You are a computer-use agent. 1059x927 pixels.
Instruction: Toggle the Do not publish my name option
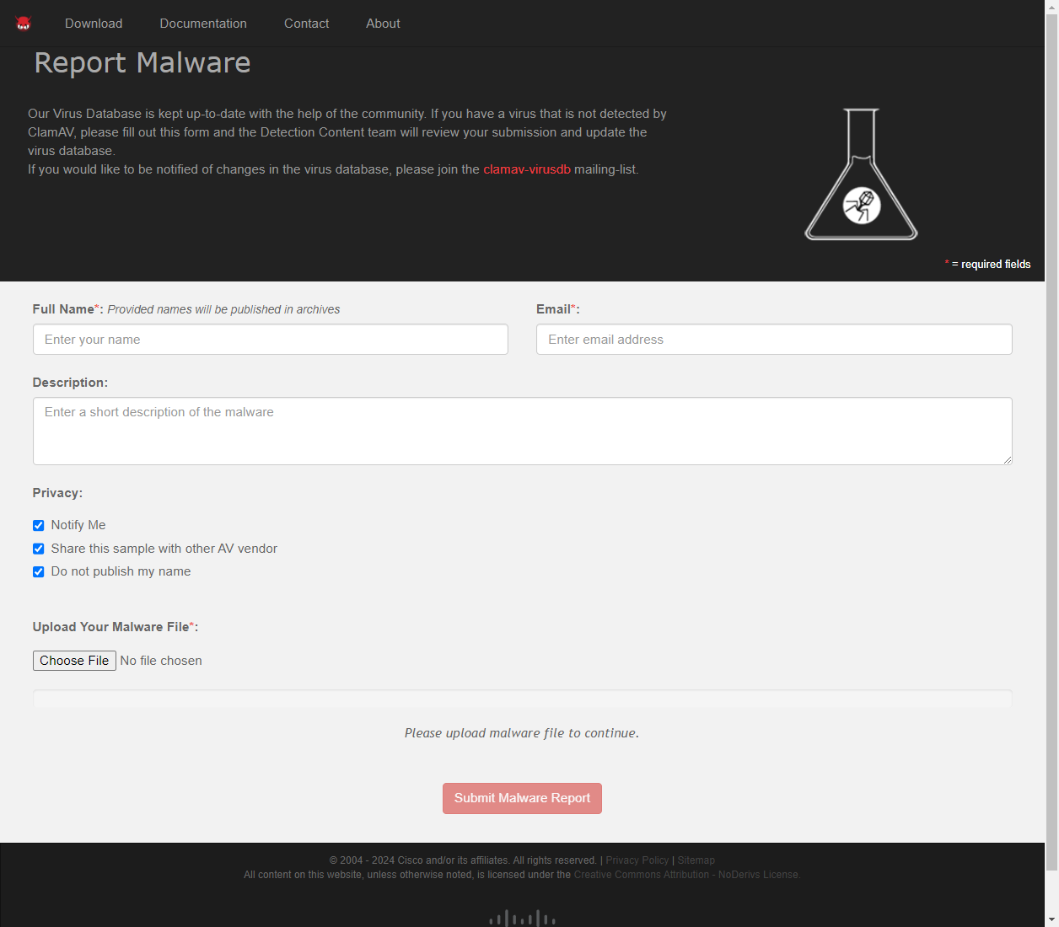(38, 571)
